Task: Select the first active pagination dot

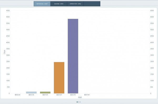Action: tap(77, 102)
